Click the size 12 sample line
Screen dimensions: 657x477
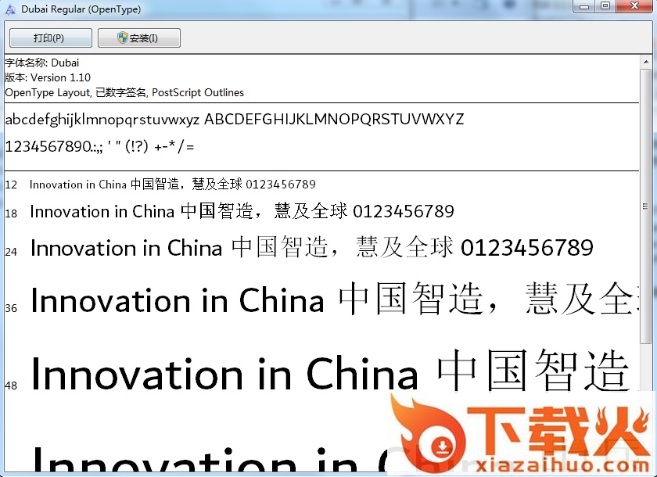[x=173, y=184]
